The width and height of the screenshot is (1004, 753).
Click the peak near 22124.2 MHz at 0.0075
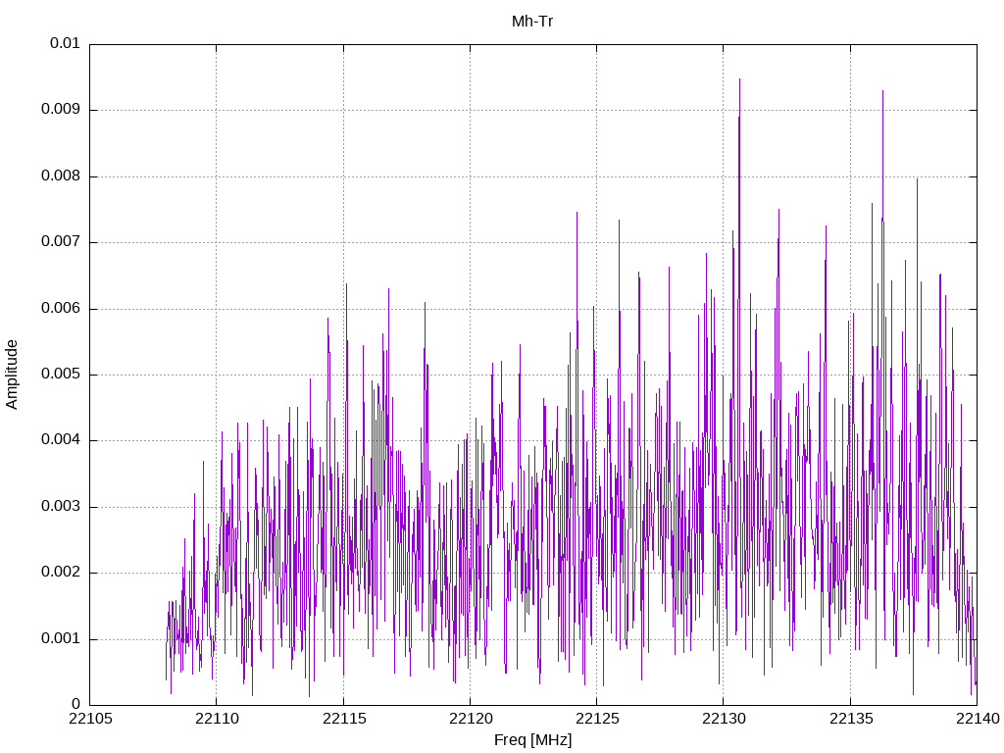pyautogui.click(x=577, y=212)
